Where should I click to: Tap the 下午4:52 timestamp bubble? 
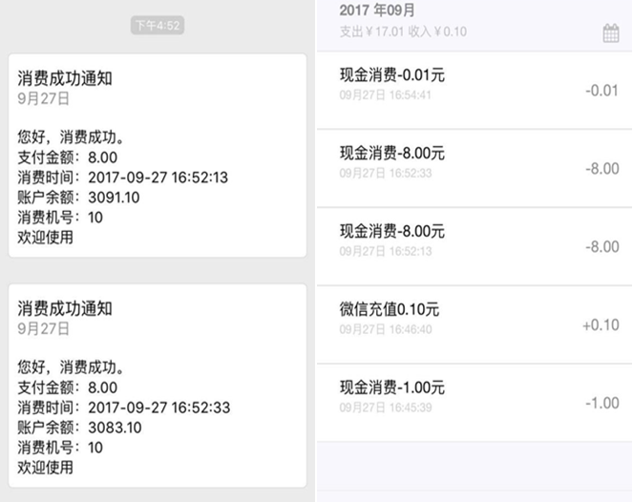click(158, 26)
